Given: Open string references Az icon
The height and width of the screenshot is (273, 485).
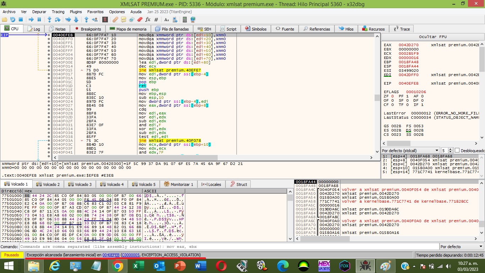Looking at the screenshot, I should 166,20.
